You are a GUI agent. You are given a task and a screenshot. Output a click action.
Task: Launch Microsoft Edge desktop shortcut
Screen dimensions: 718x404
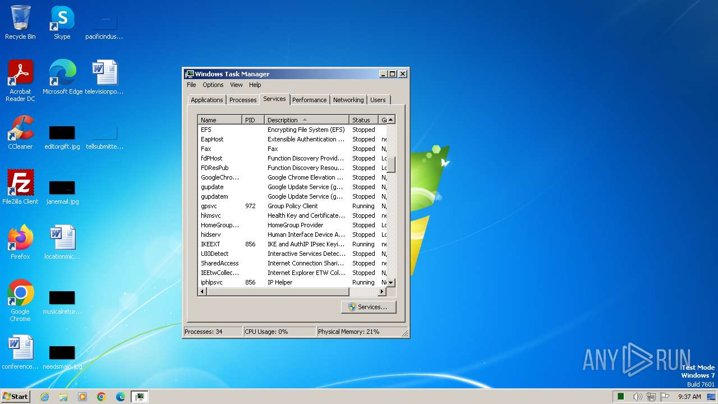coord(62,77)
